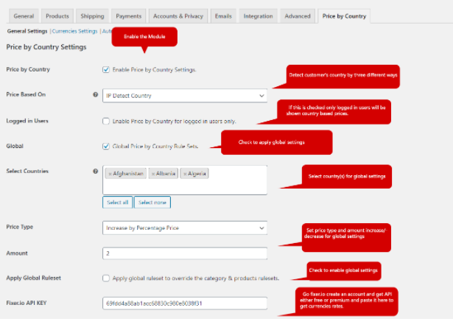Open the General tab
Image resolution: width=453 pixels, height=330 pixels.
(24, 16)
